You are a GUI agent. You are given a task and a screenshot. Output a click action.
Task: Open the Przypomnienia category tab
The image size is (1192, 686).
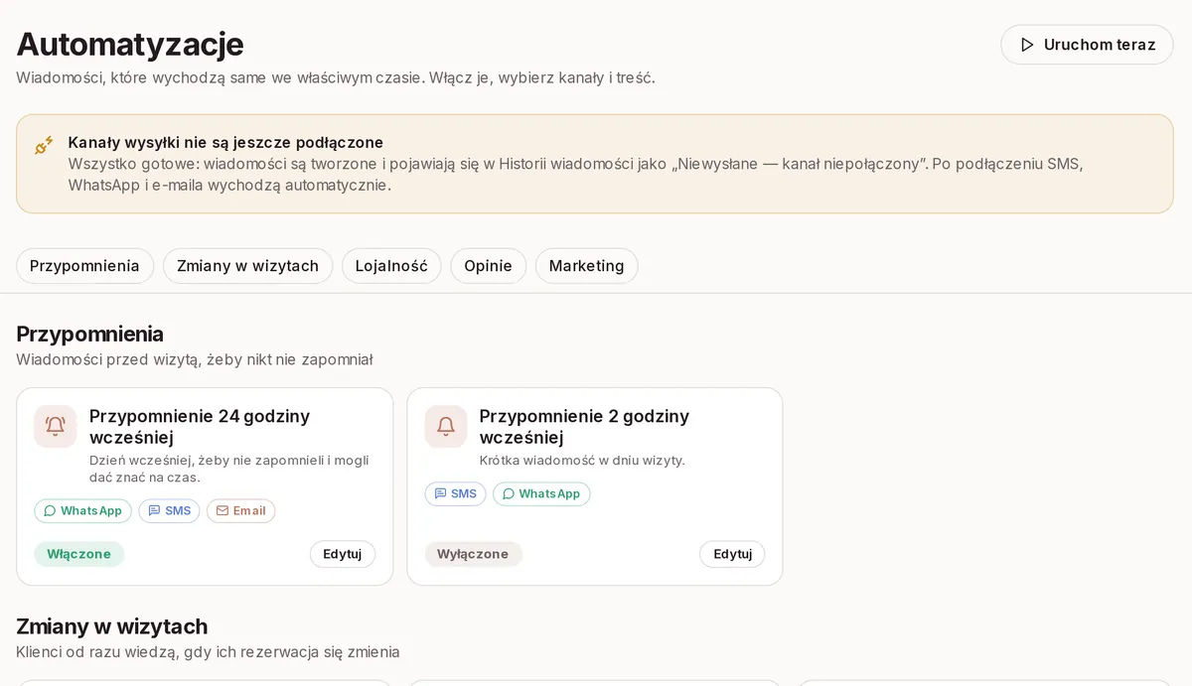pos(84,266)
